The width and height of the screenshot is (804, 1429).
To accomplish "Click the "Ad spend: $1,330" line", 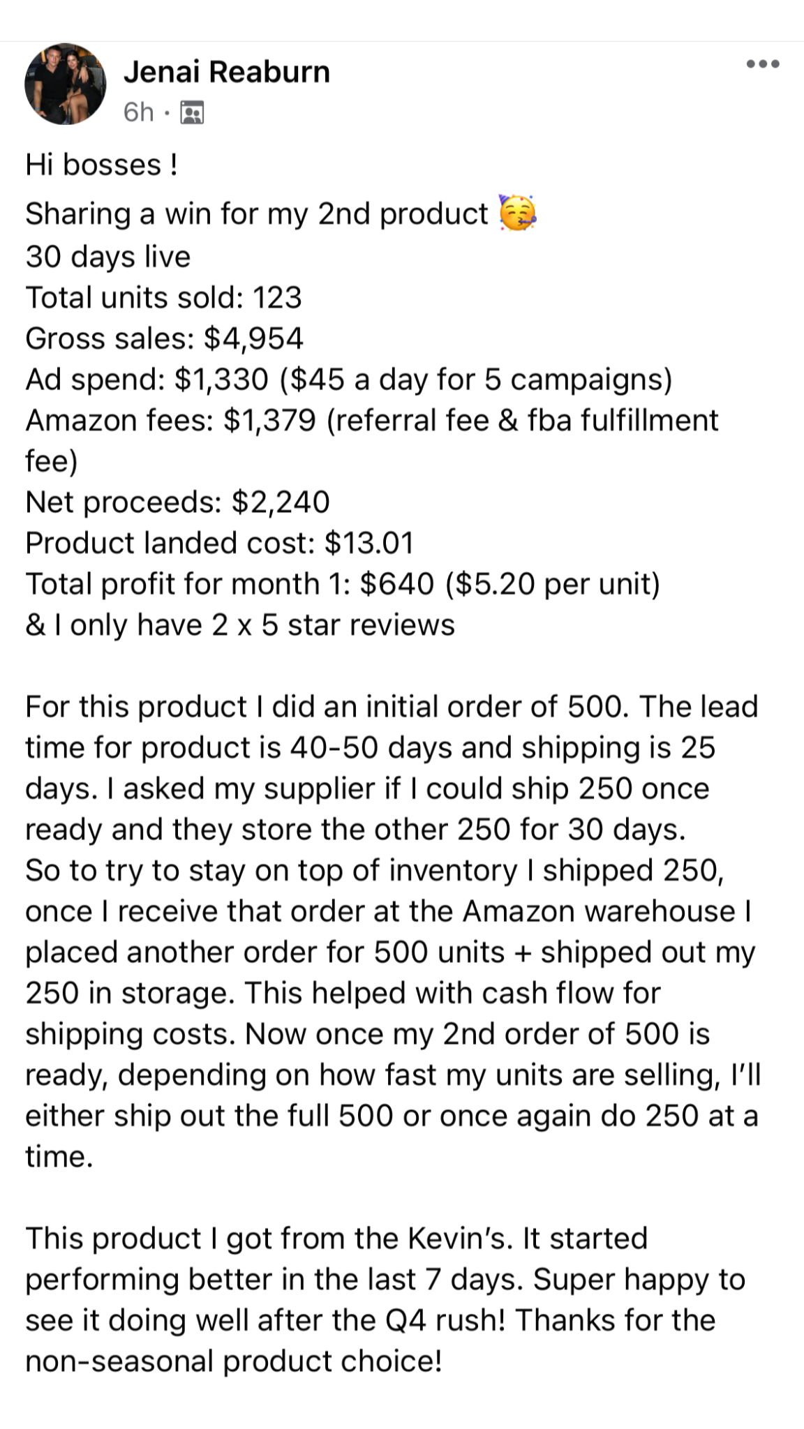I will coord(348,380).
